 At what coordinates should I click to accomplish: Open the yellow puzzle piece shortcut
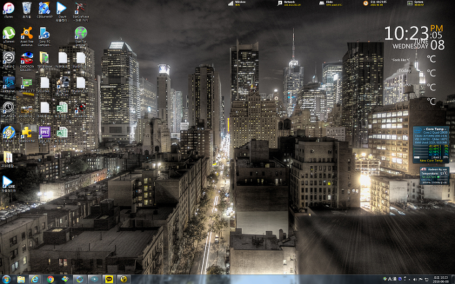click(27, 133)
